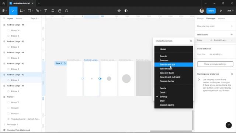This screenshot has height=133, width=236.
Task: Select the Rectangle shape tool
Action: click(x=29, y=11)
